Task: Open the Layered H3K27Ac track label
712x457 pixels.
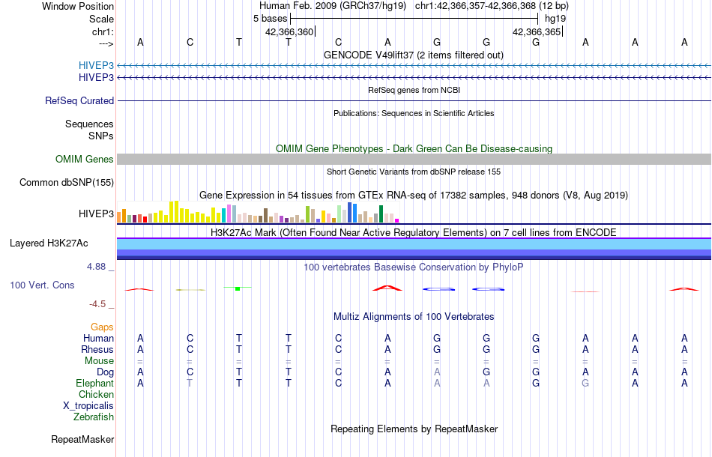Action: (49, 243)
